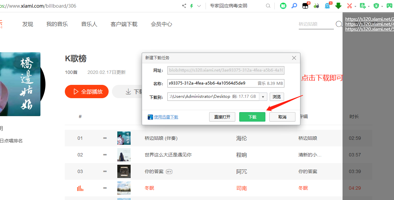Click song title 世界这么大还是遇见你
This screenshot has height=200, width=394.
[168, 155]
